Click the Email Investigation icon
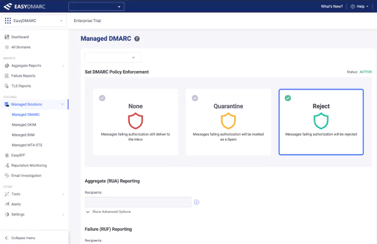 (7, 176)
